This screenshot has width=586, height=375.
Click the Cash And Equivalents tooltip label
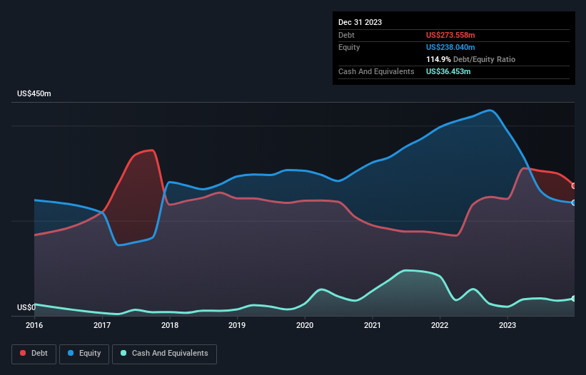point(376,71)
